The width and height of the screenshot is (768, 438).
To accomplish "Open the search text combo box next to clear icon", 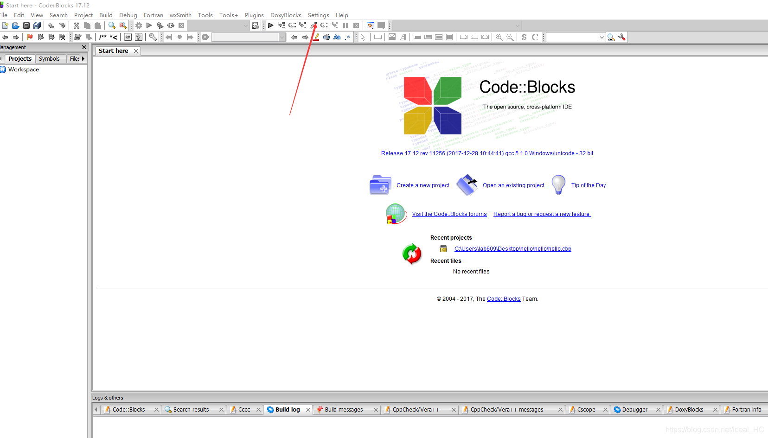I will (x=249, y=37).
